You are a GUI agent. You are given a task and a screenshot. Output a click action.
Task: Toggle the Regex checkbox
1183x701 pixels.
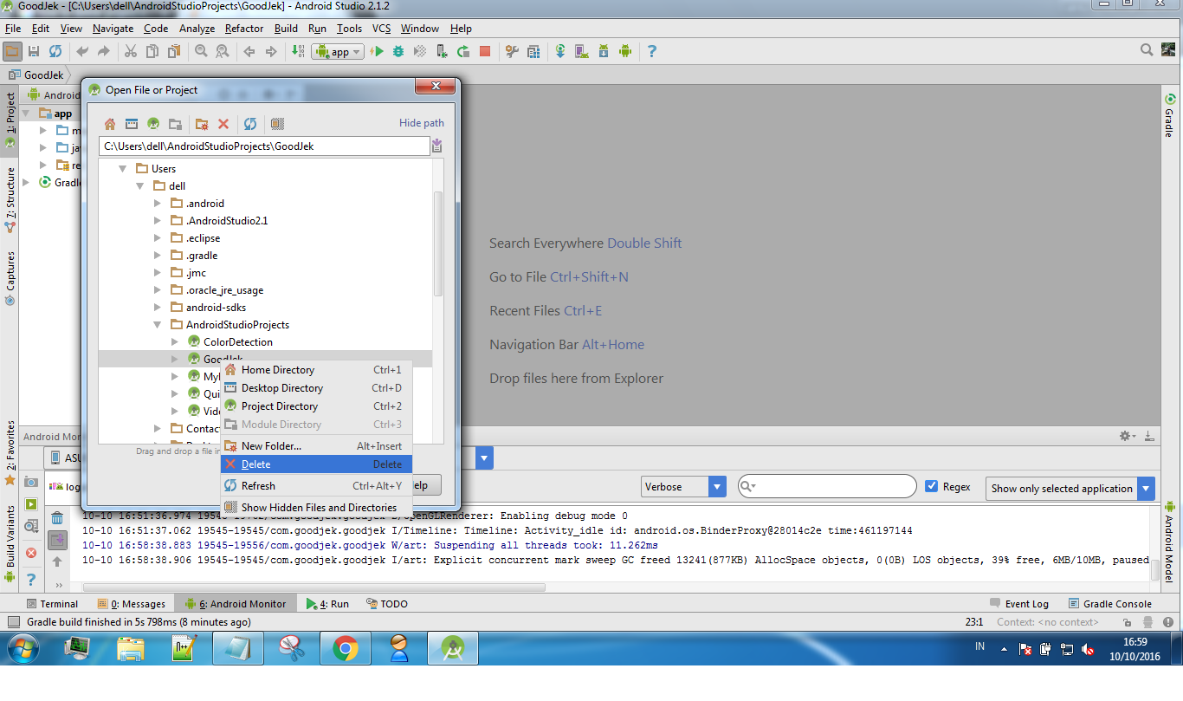tap(932, 486)
